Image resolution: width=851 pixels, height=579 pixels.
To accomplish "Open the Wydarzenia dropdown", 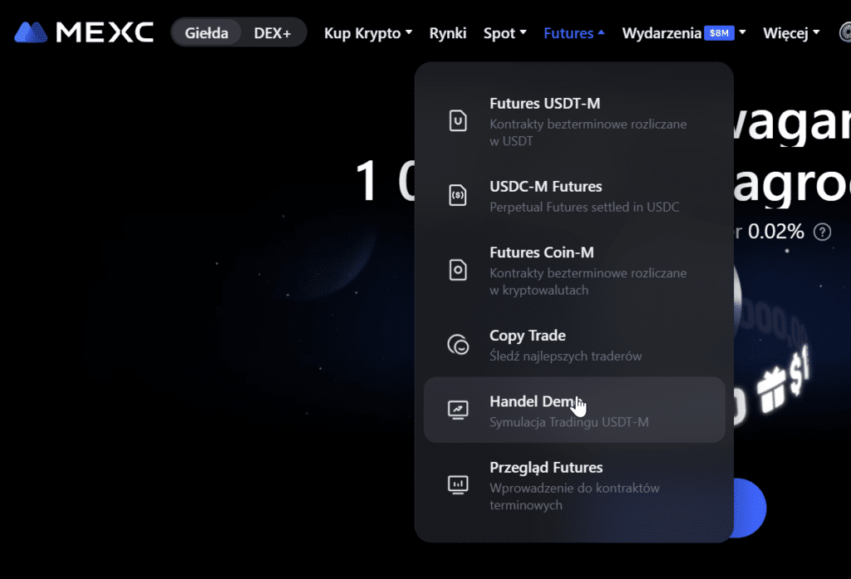I will click(662, 33).
